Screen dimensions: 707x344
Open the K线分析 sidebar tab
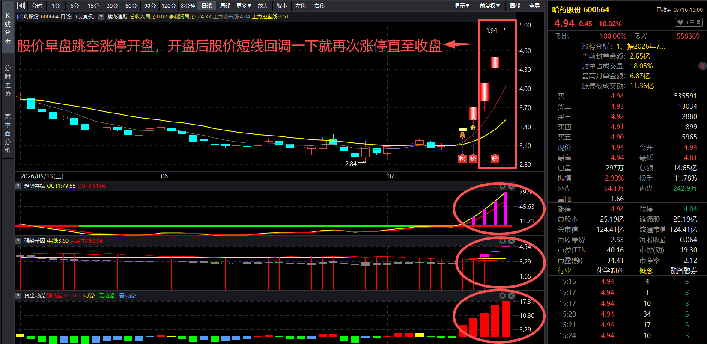coord(7,28)
